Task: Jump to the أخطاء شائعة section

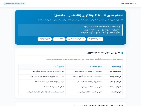Action: (x=59, y=39)
